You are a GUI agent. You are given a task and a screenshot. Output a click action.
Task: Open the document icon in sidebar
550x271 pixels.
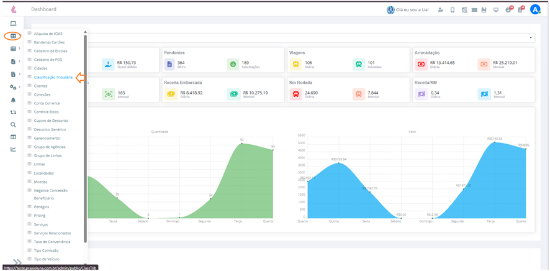coord(13,62)
